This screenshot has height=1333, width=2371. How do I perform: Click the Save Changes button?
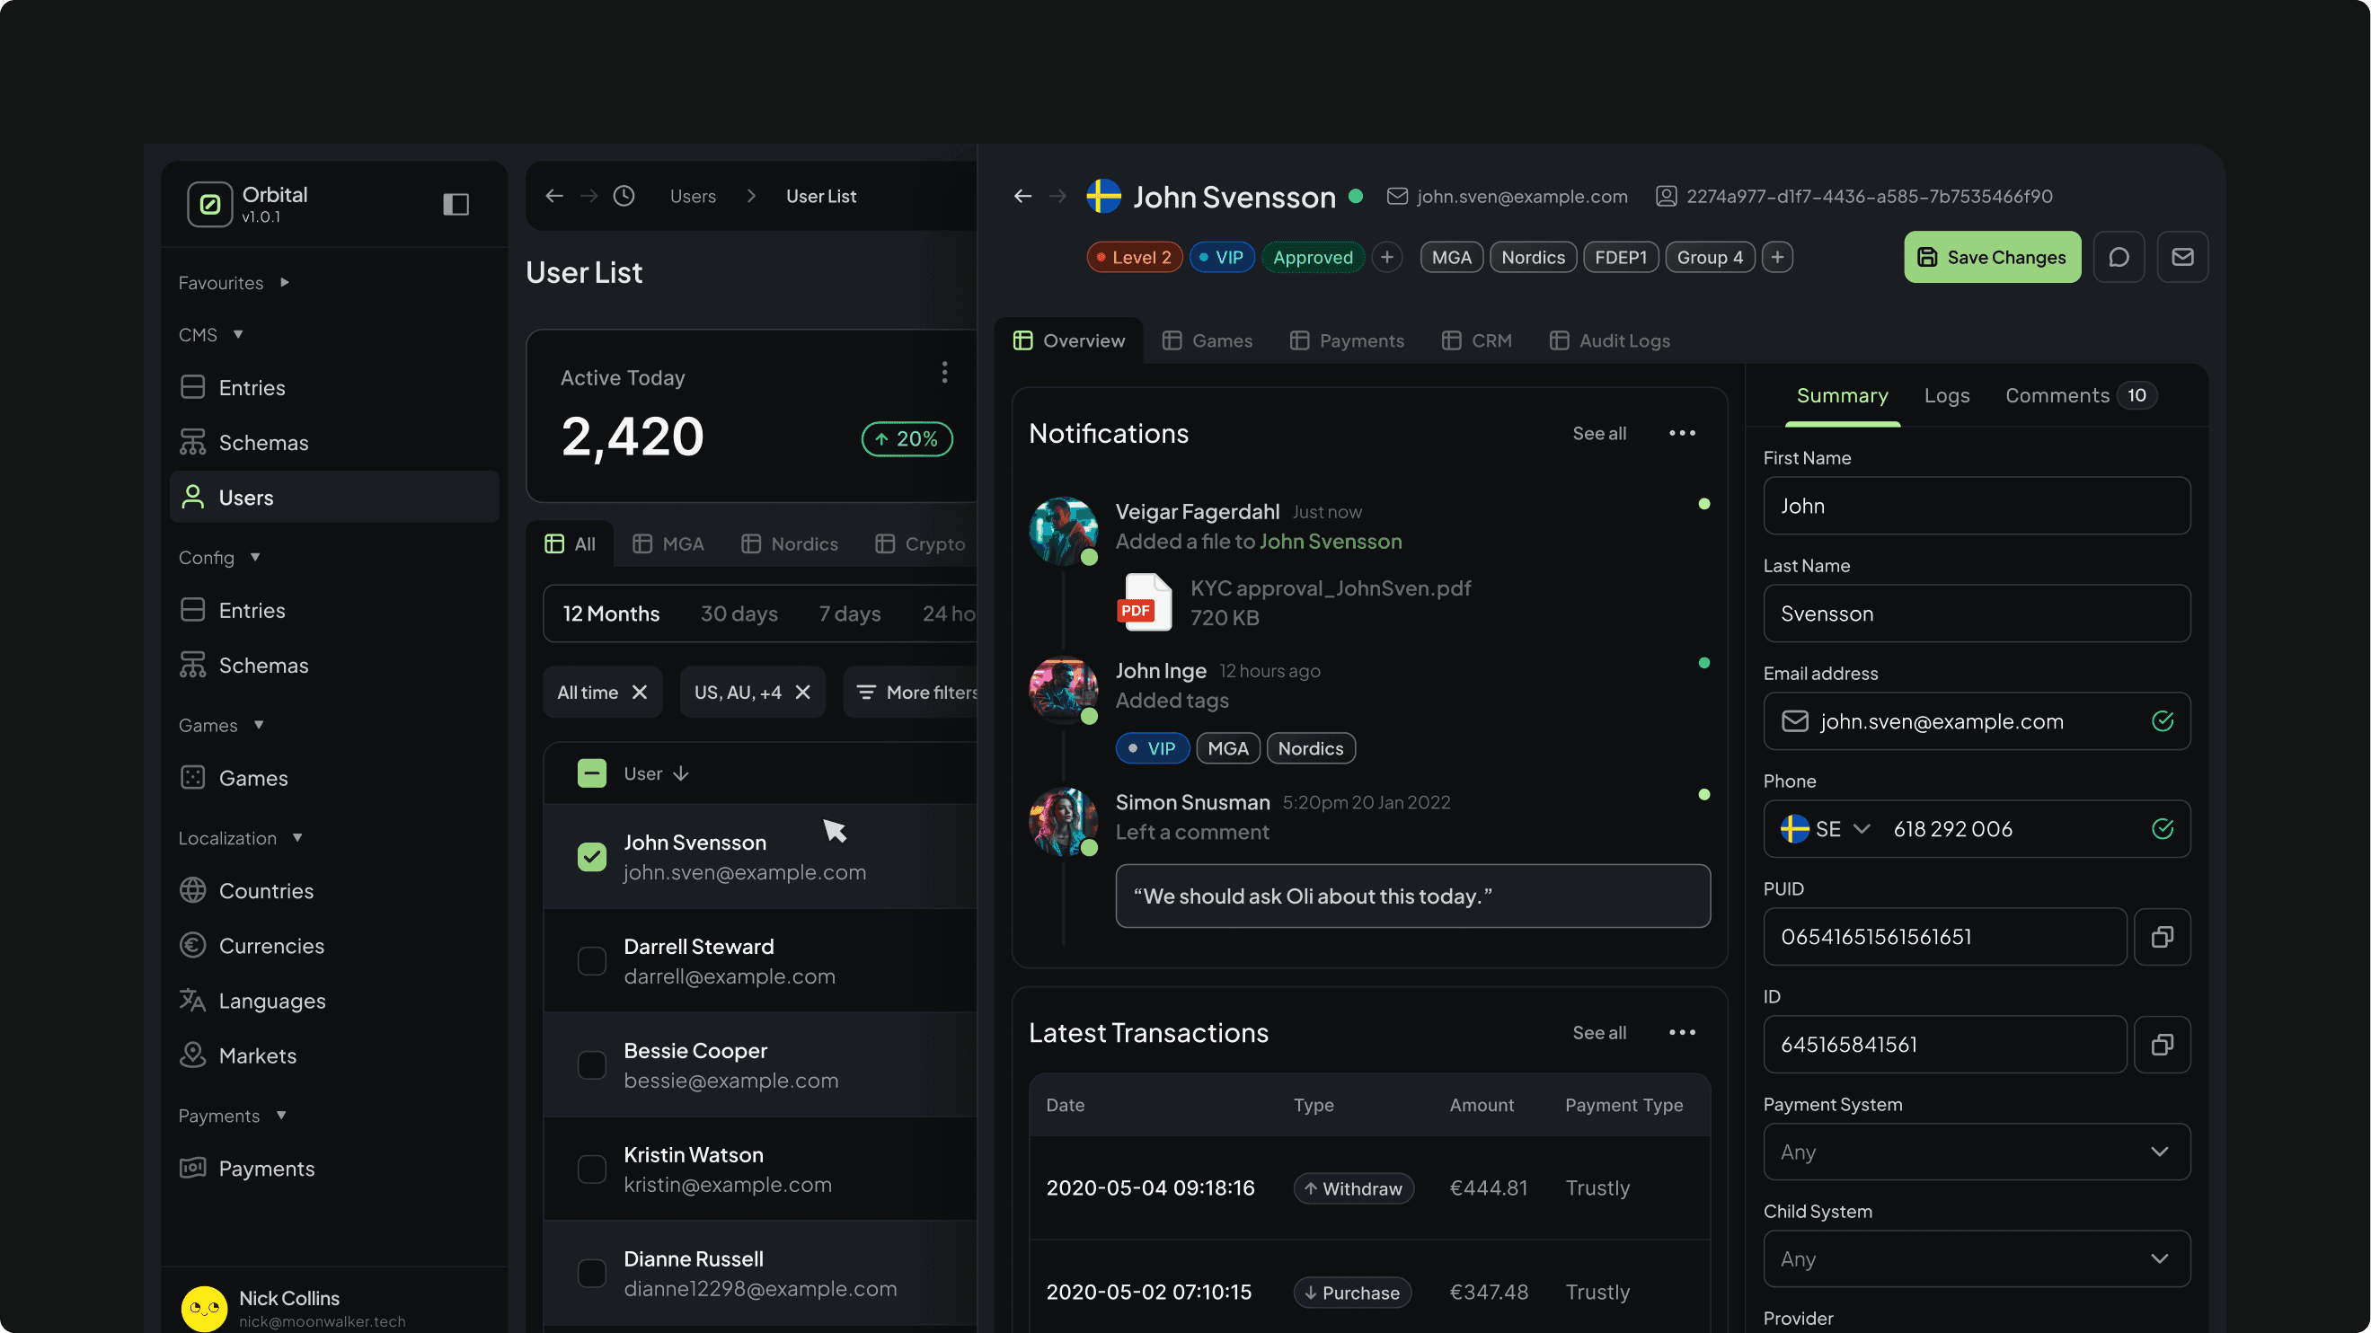(x=1992, y=258)
